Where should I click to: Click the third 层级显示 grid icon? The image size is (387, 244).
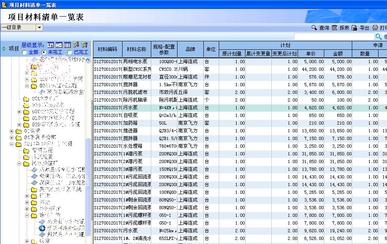coord(68,45)
